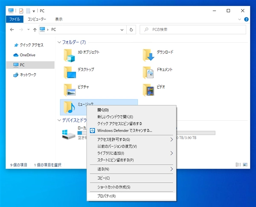Select the ダウンロード folder icon
The width and height of the screenshot is (256, 207).
point(148,55)
